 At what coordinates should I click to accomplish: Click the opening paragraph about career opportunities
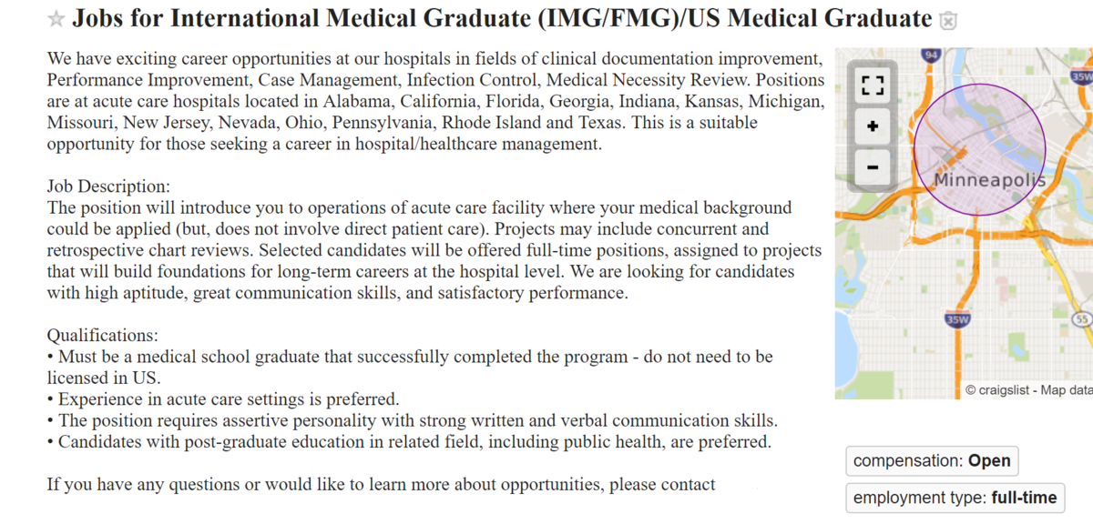436,101
